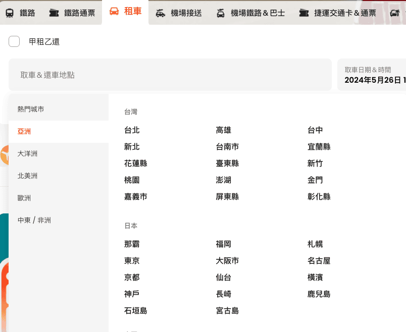Choose 台北 as the pickup city
This screenshot has width=406, height=332.
pyautogui.click(x=132, y=130)
